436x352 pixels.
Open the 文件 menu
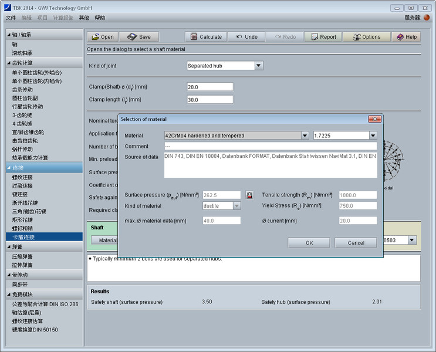pos(11,18)
